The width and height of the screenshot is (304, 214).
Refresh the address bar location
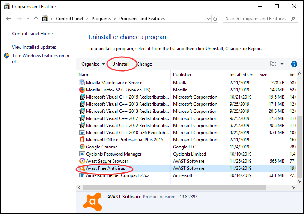click(215, 19)
